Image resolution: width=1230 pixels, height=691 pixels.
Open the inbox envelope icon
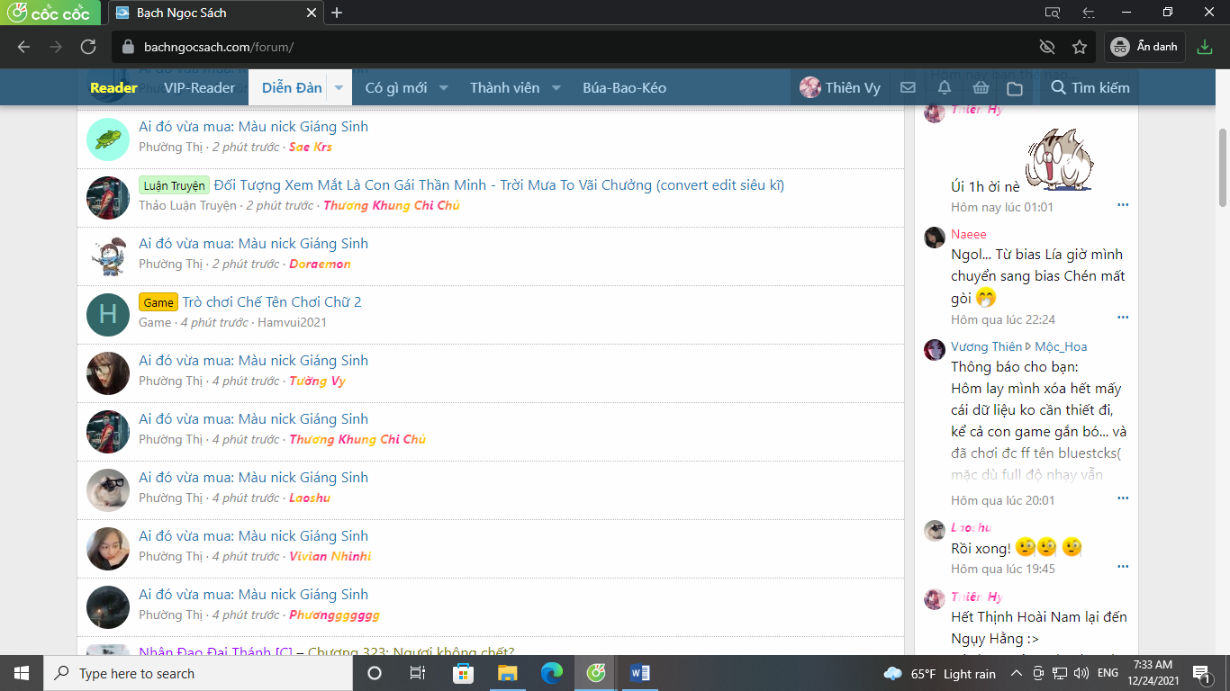(908, 88)
